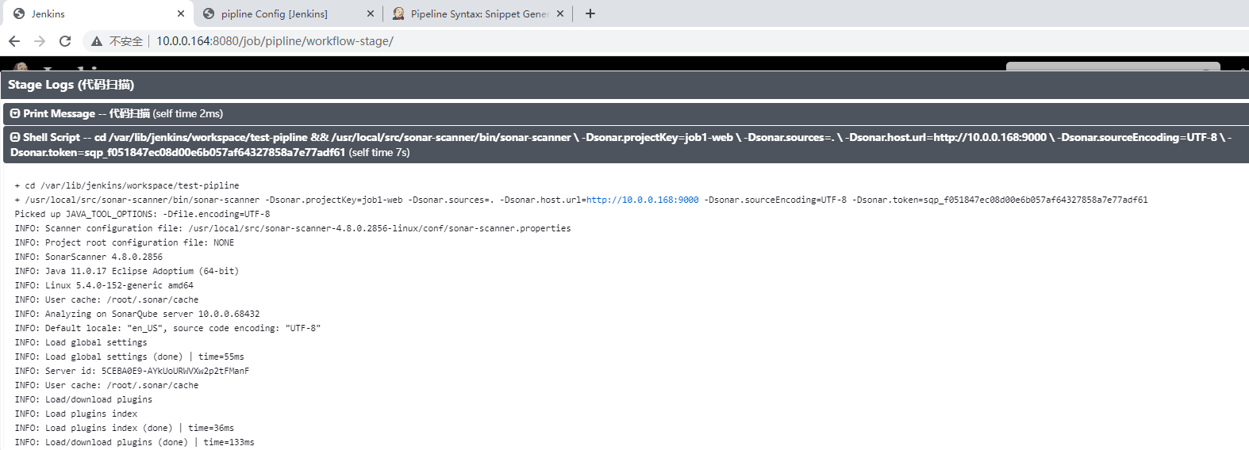Click the 'Default locale: "en_US"' log line

(167, 328)
